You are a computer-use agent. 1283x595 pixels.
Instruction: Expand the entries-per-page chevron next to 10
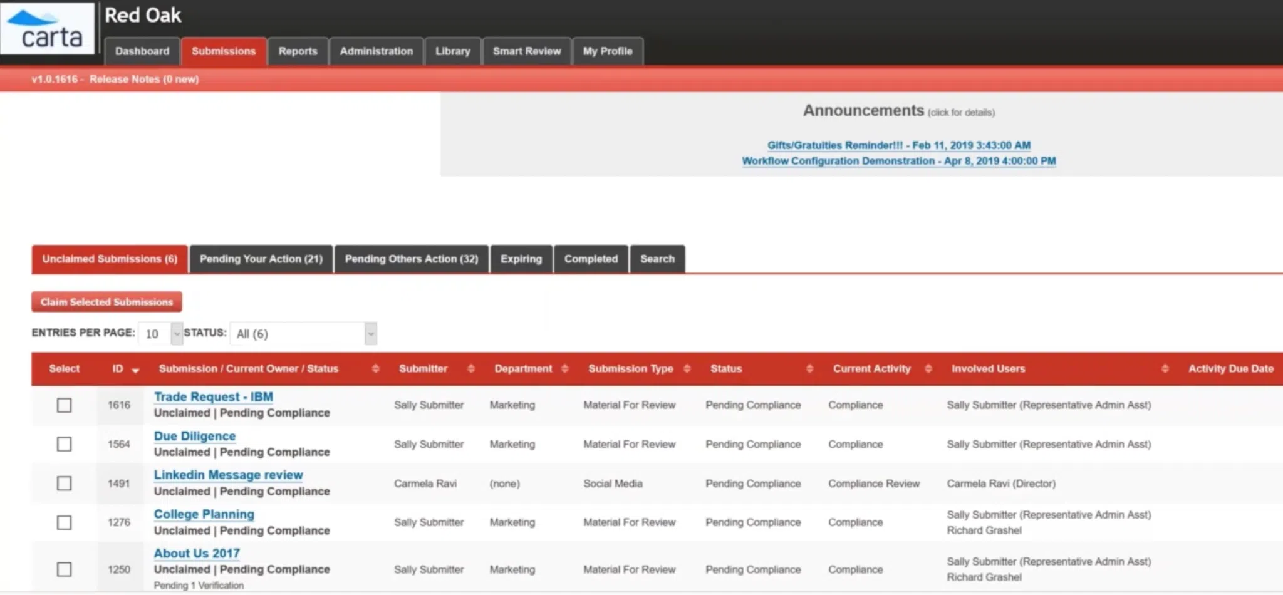click(x=176, y=334)
